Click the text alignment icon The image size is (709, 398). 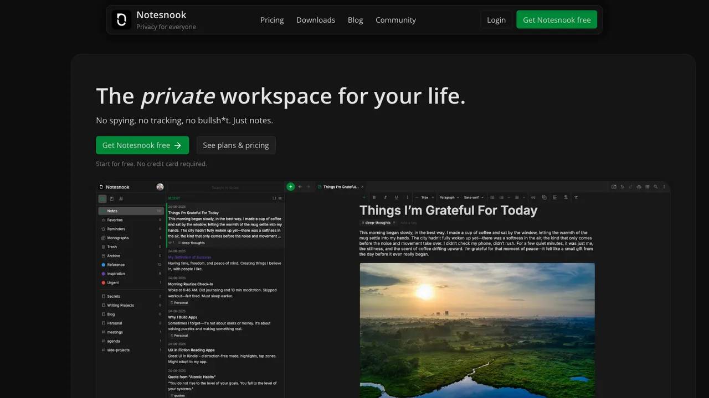(x=555, y=197)
